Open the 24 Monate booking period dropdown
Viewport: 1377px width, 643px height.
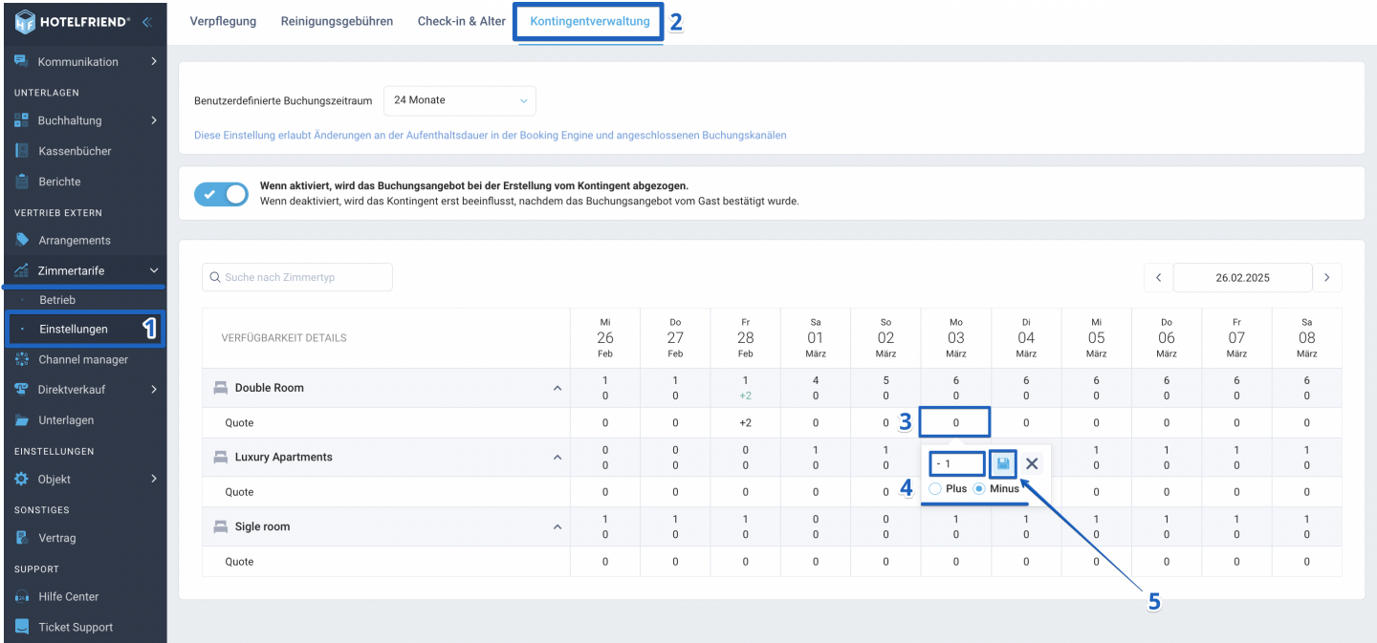[x=460, y=100]
